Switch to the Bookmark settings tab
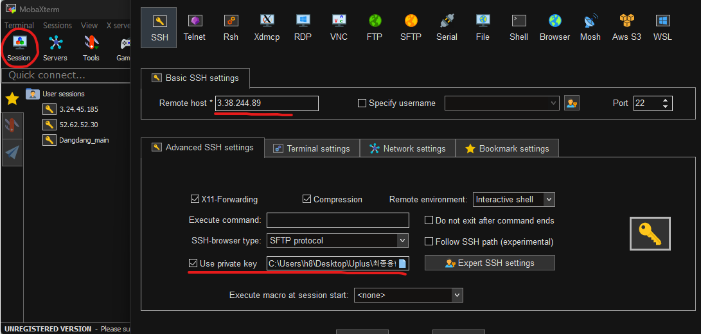 pos(507,148)
